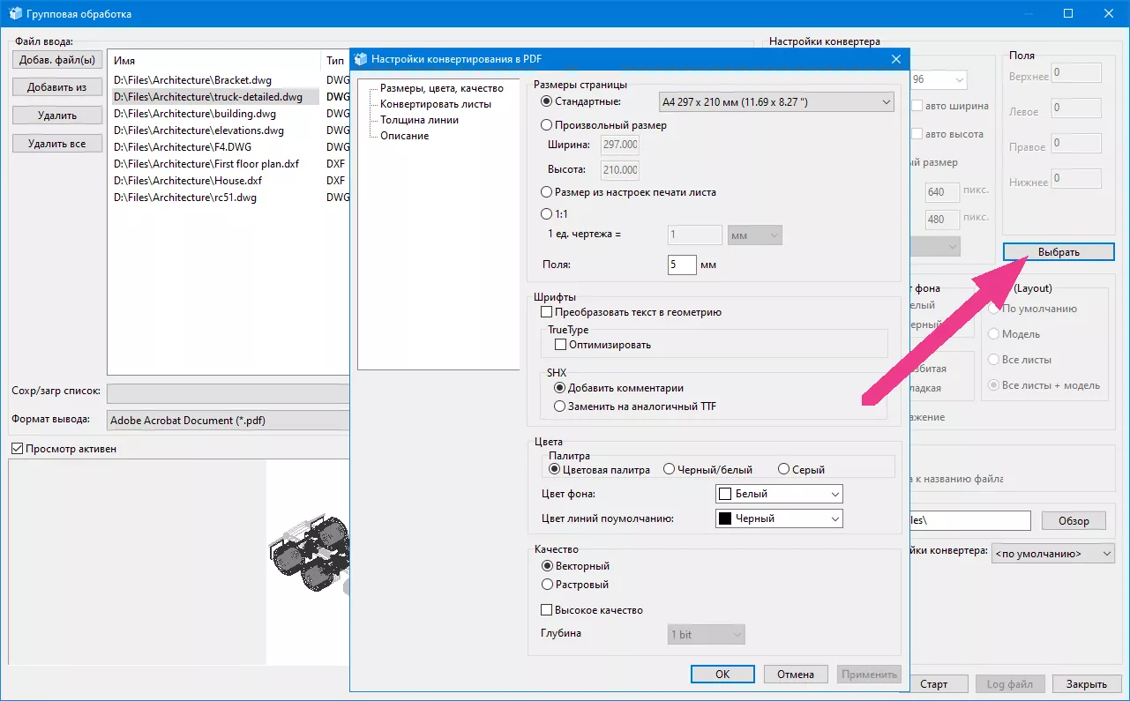
Task: Enable Преобразовать текст в геометрию checkbox
Action: (x=546, y=312)
